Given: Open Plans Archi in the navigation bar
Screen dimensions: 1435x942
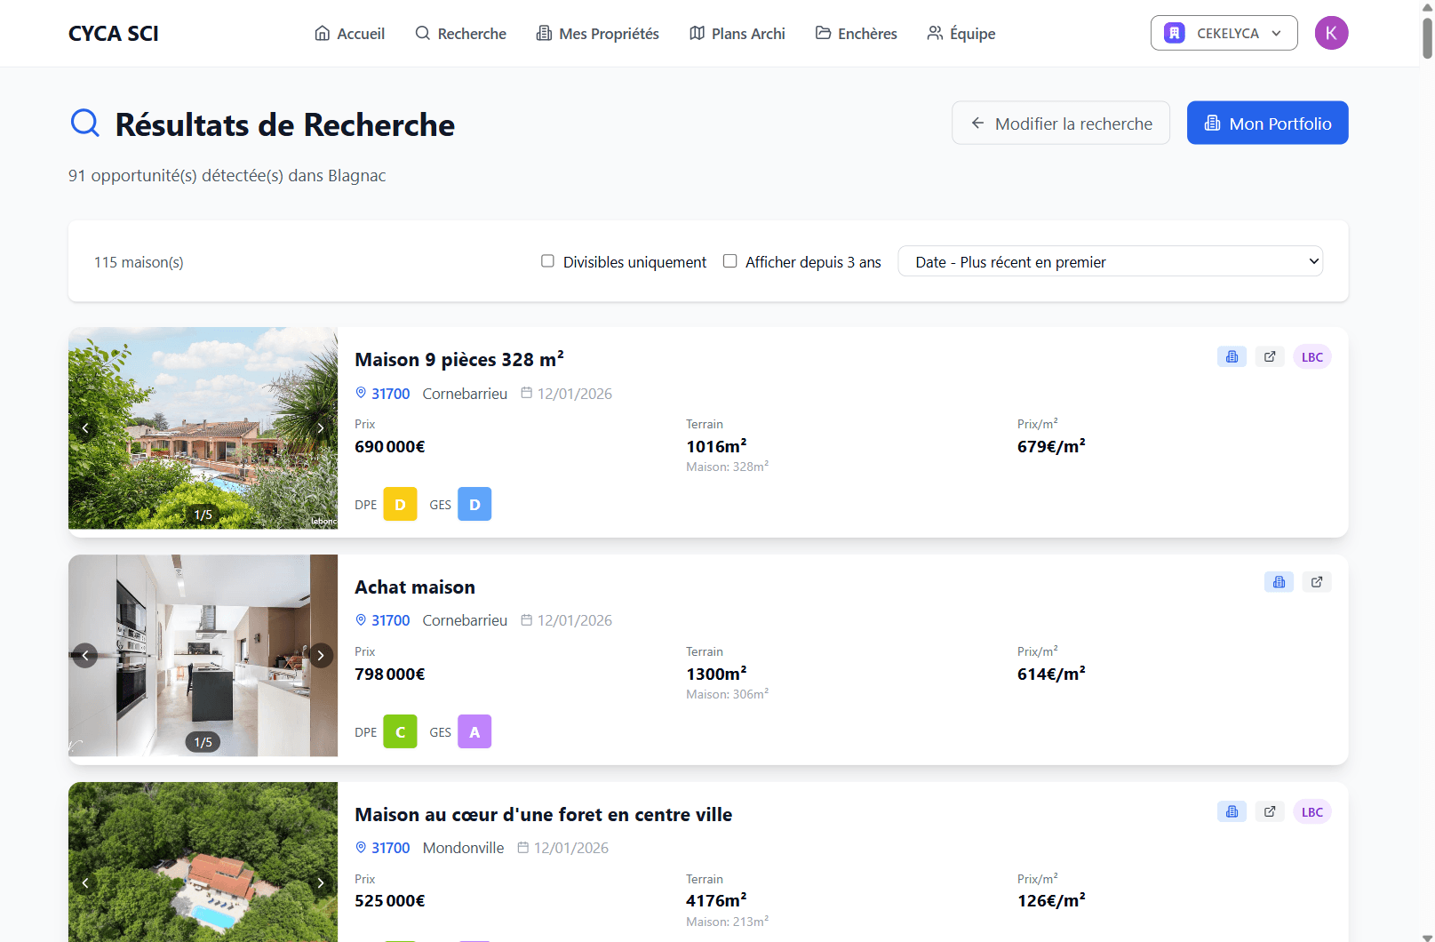Looking at the screenshot, I should click(737, 34).
